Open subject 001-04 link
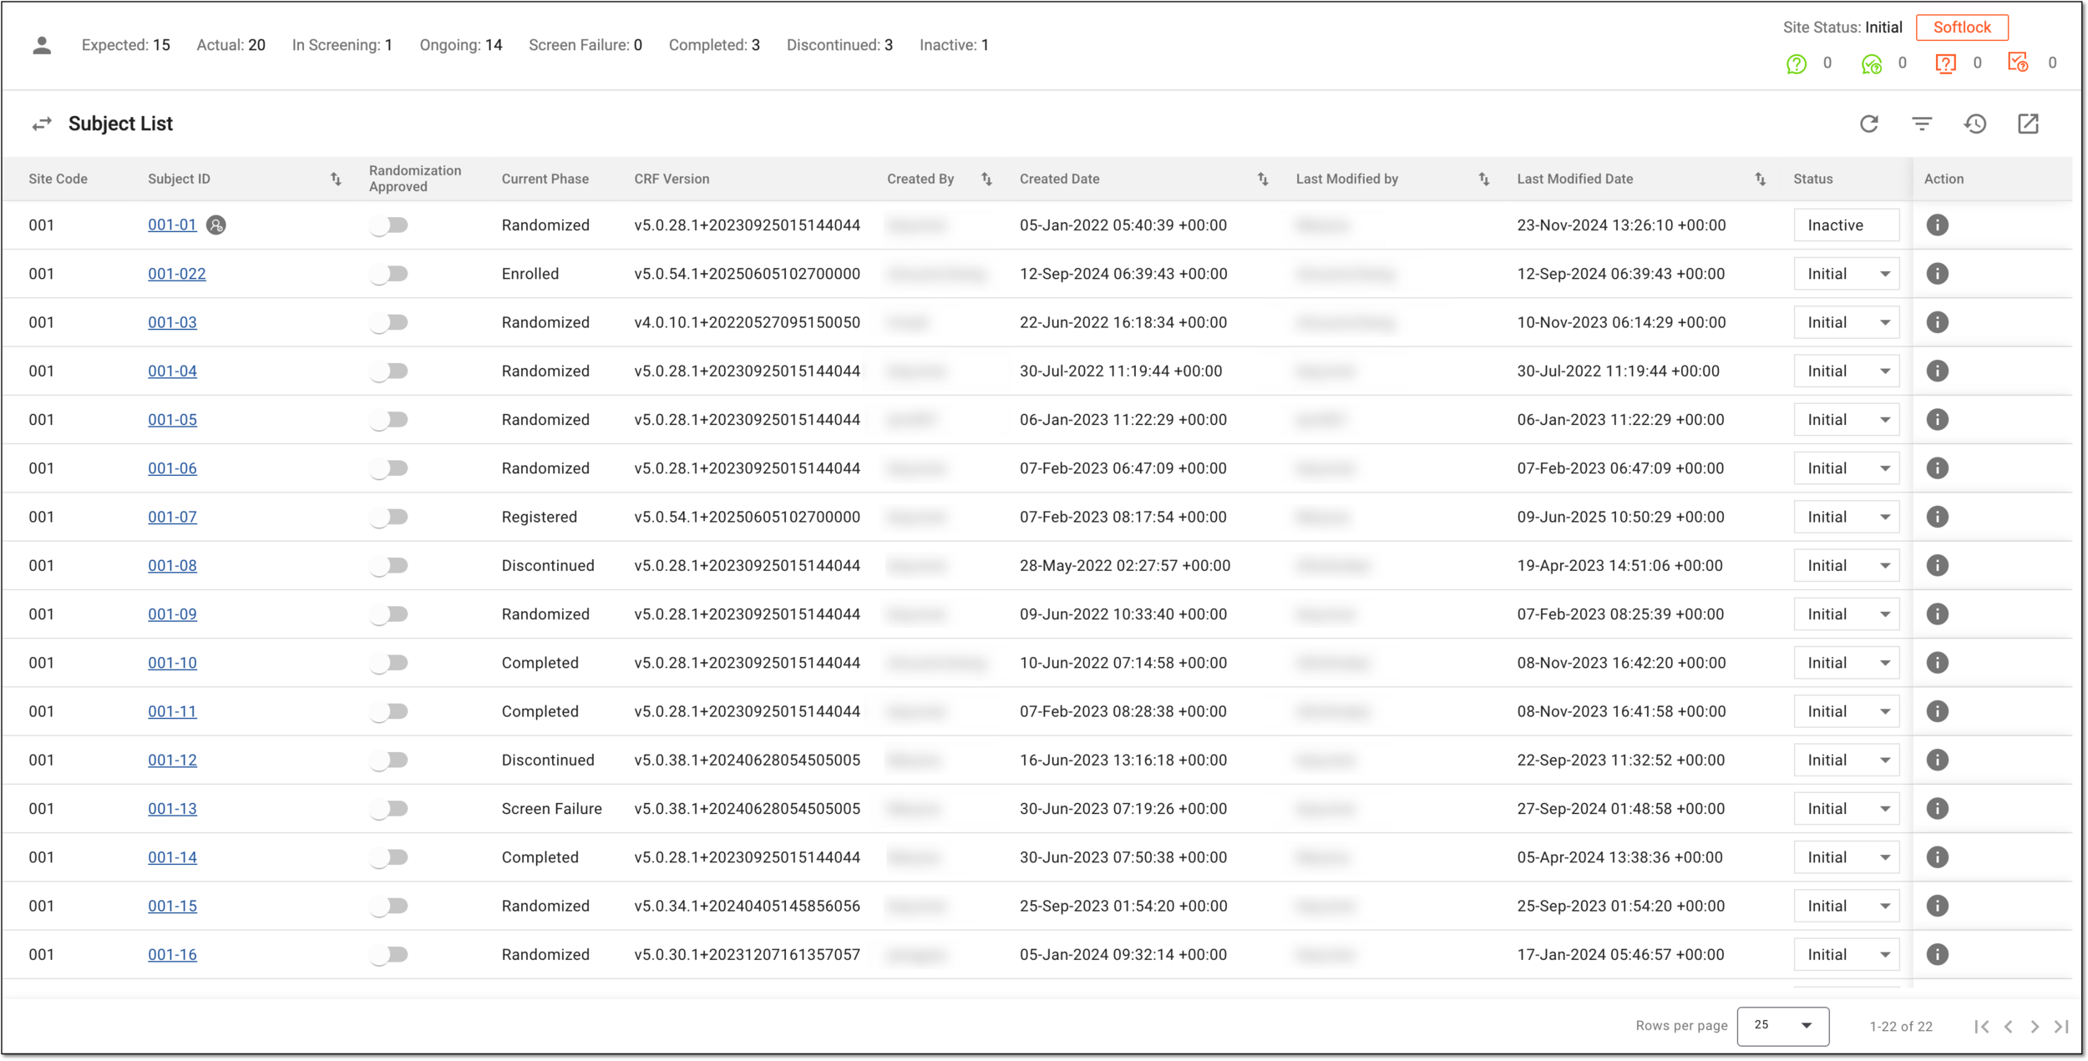This screenshot has height=1061, width=2088. [172, 371]
